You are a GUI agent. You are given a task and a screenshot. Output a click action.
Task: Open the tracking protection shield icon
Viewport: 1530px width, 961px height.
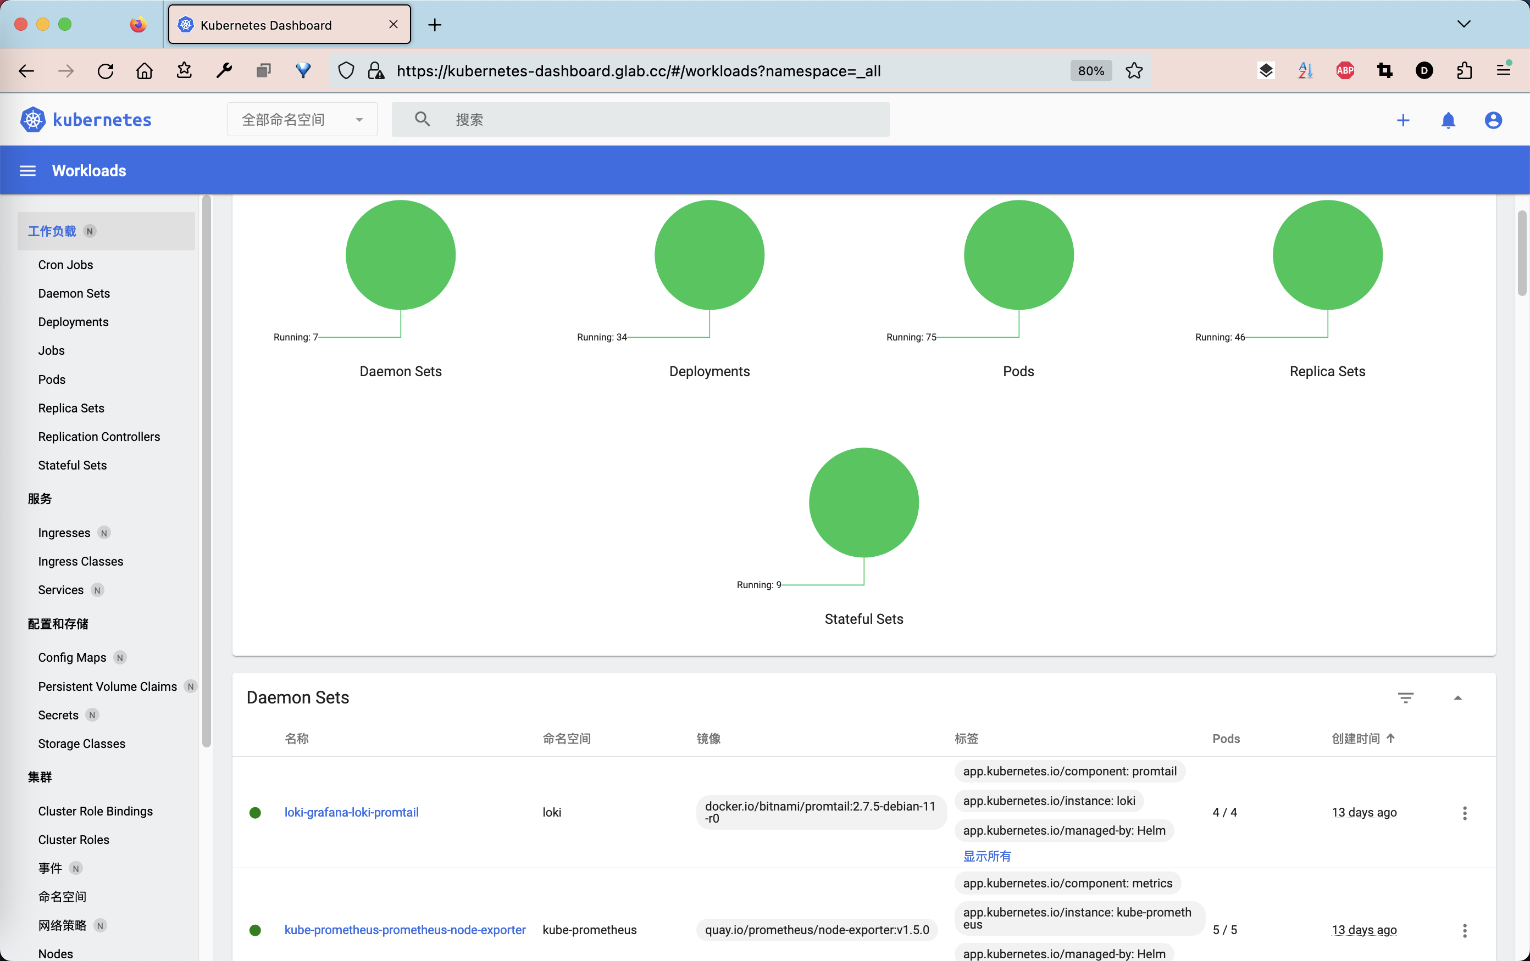point(346,70)
